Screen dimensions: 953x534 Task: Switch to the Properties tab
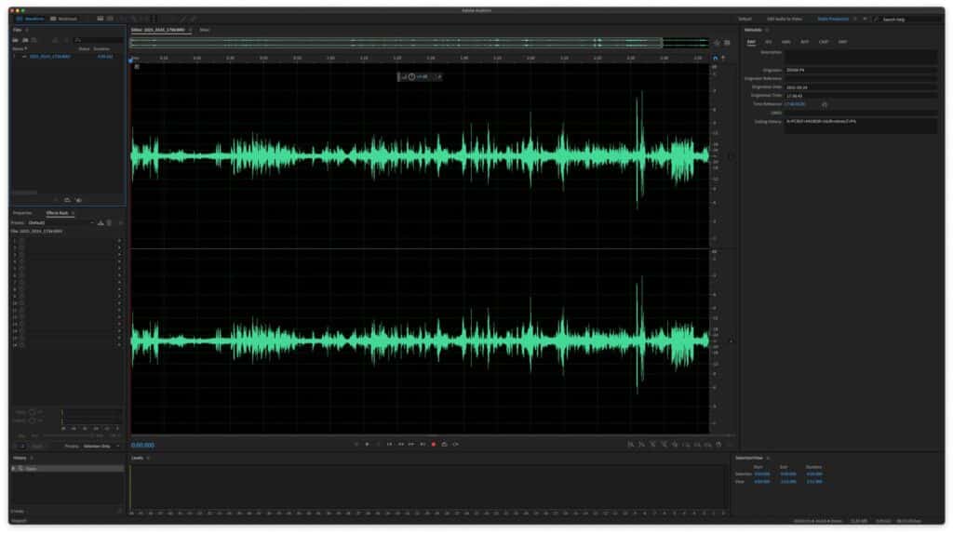pyautogui.click(x=22, y=213)
